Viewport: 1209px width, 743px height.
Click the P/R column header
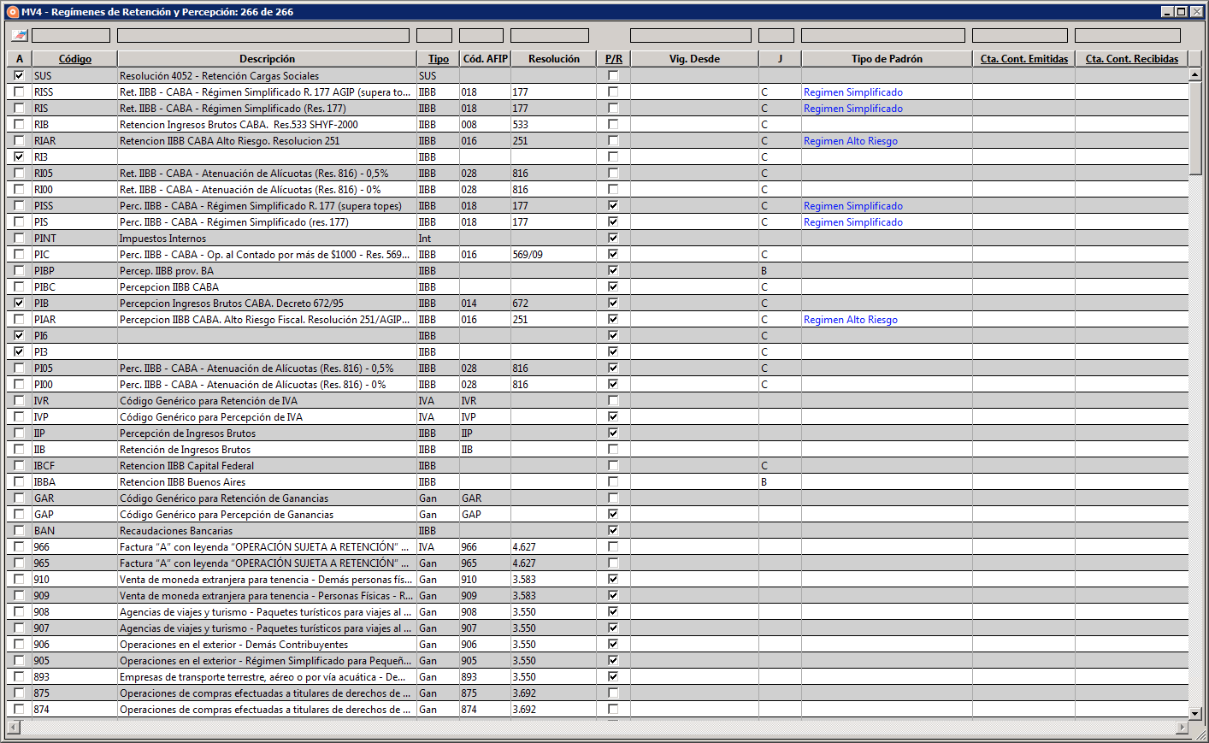click(613, 59)
